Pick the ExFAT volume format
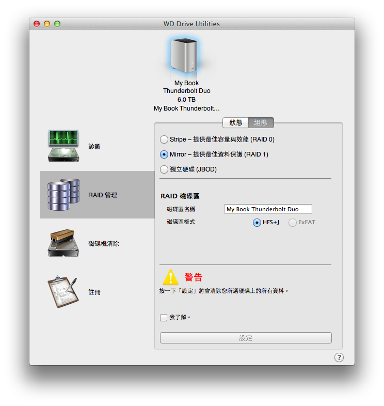Screen dimensions: 384x406 pos(293,223)
